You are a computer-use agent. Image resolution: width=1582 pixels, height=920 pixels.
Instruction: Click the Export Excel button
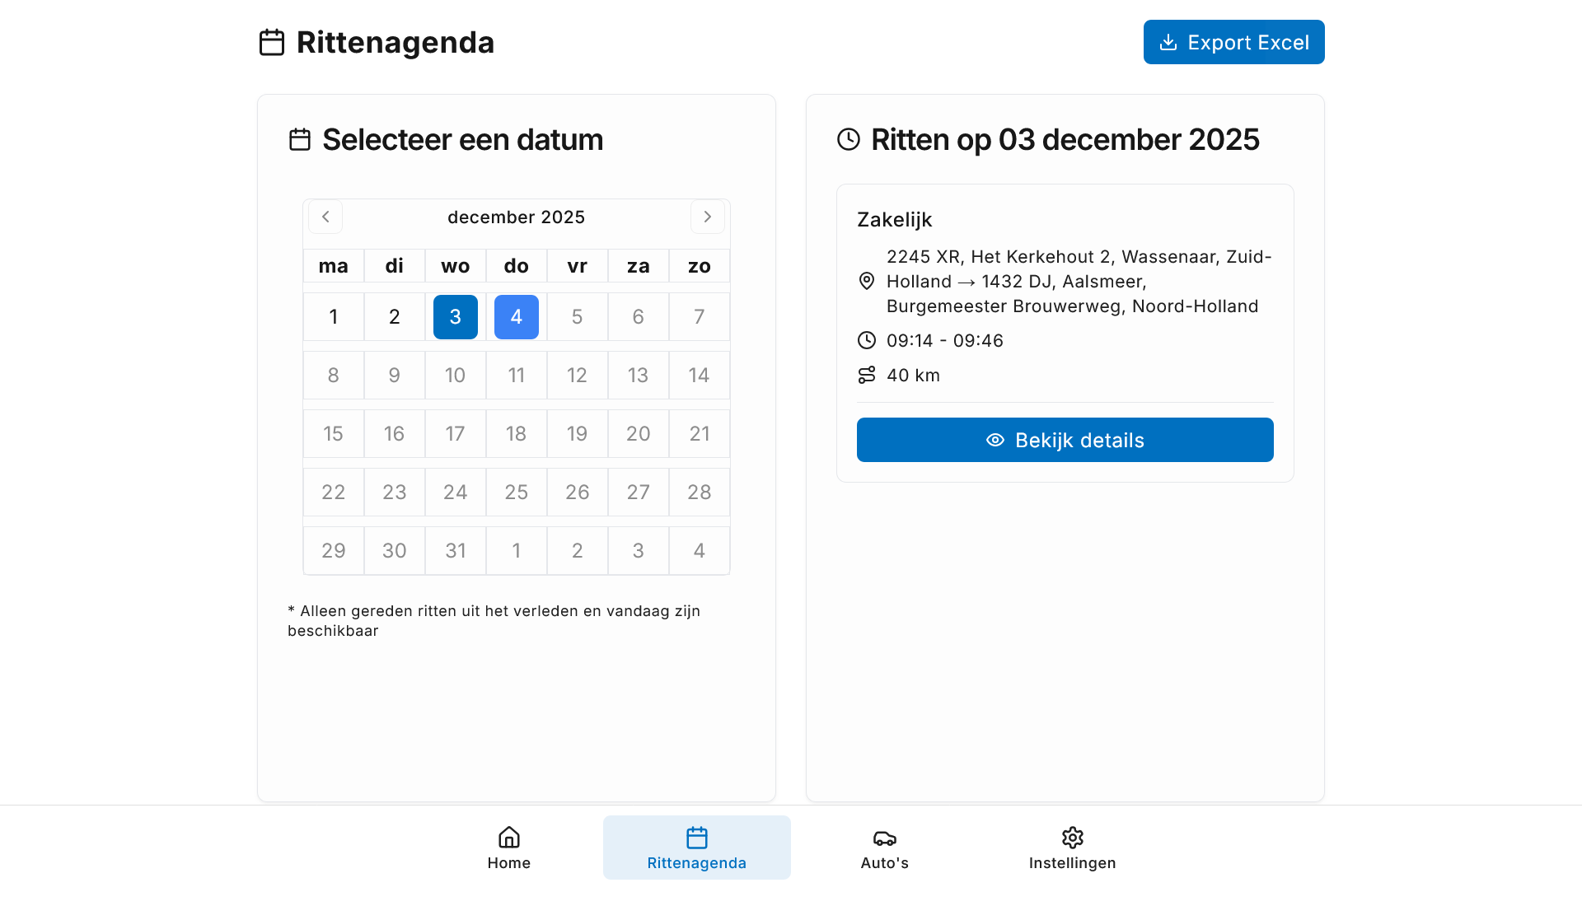coord(1233,42)
